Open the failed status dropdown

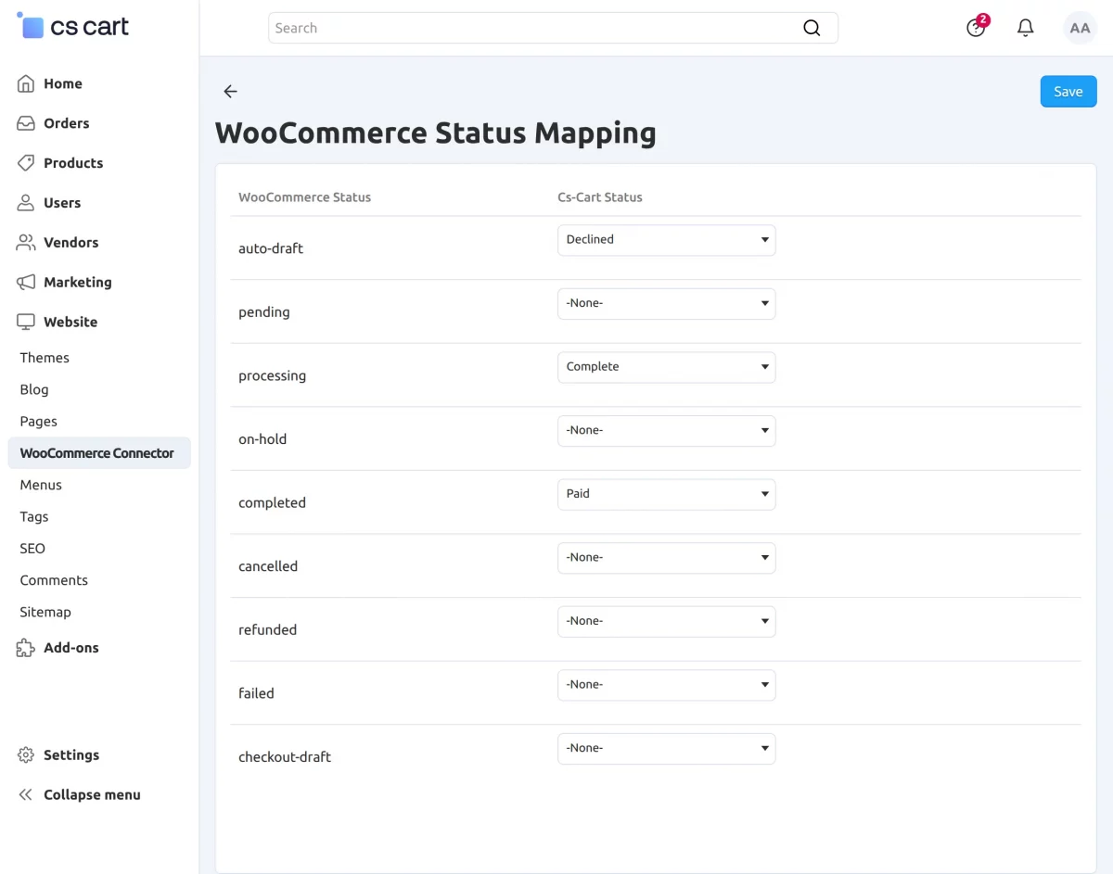(x=666, y=685)
